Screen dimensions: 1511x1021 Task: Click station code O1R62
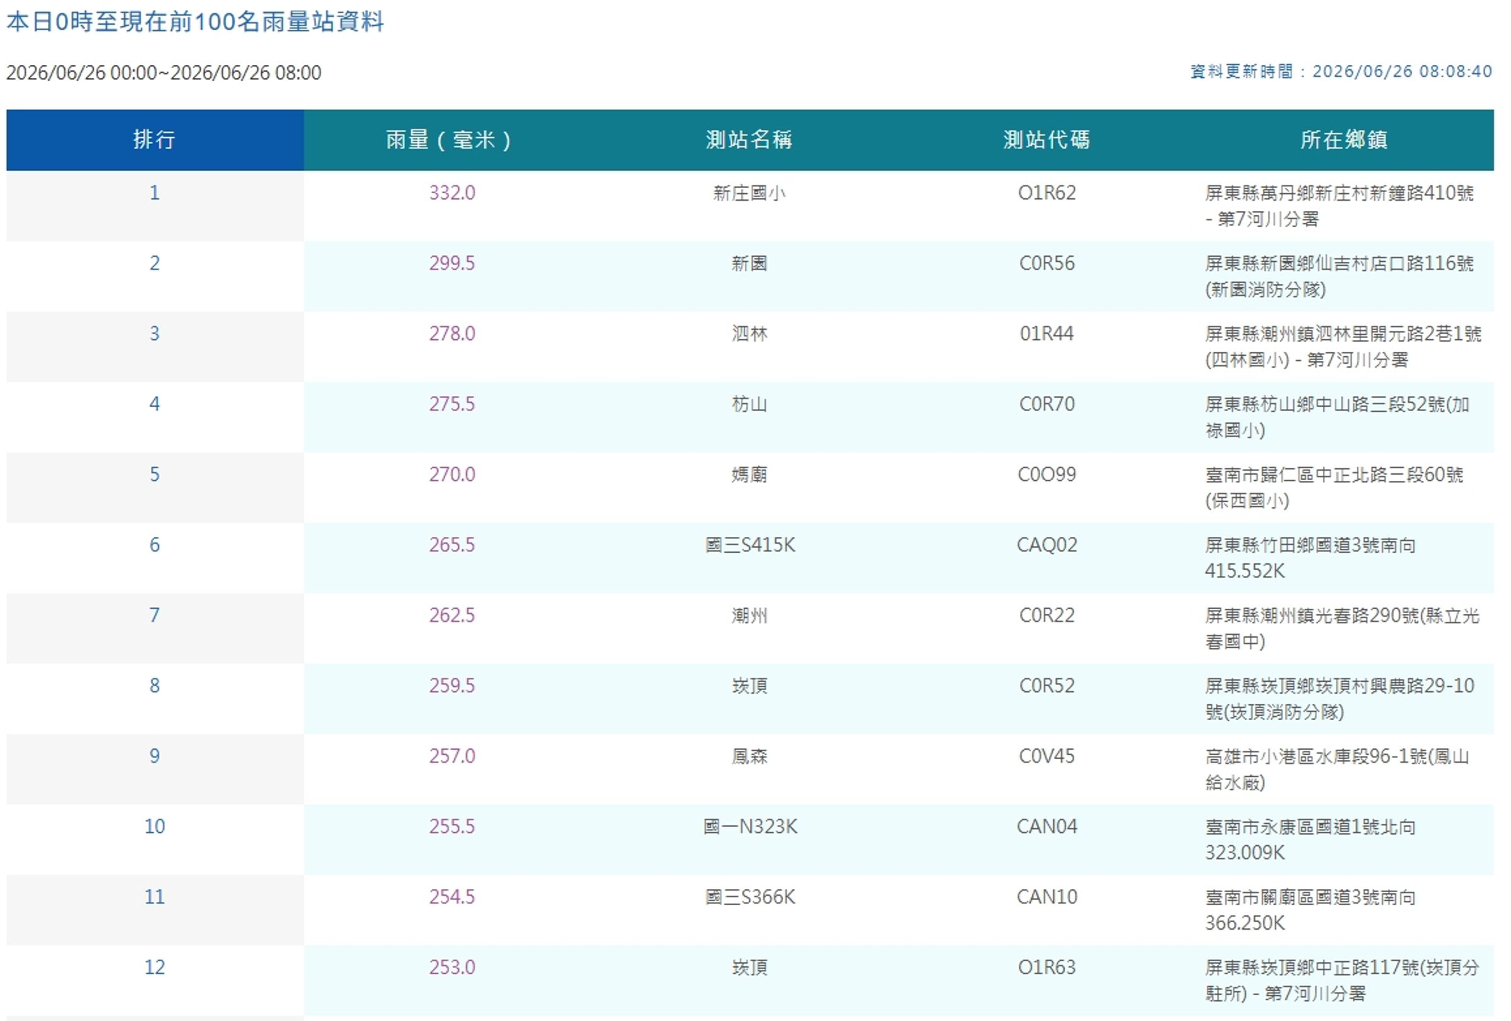1047,193
